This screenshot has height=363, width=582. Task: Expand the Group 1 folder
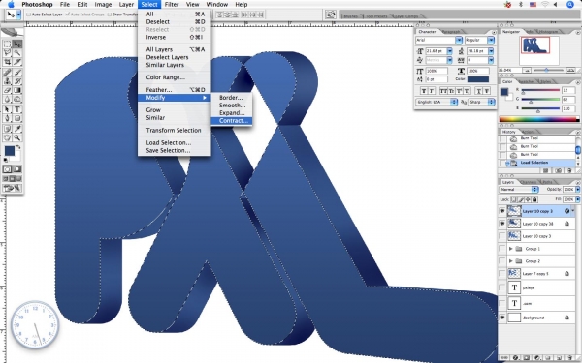511,249
